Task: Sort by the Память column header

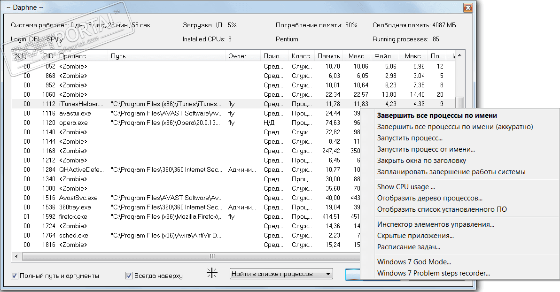Action: [328, 56]
